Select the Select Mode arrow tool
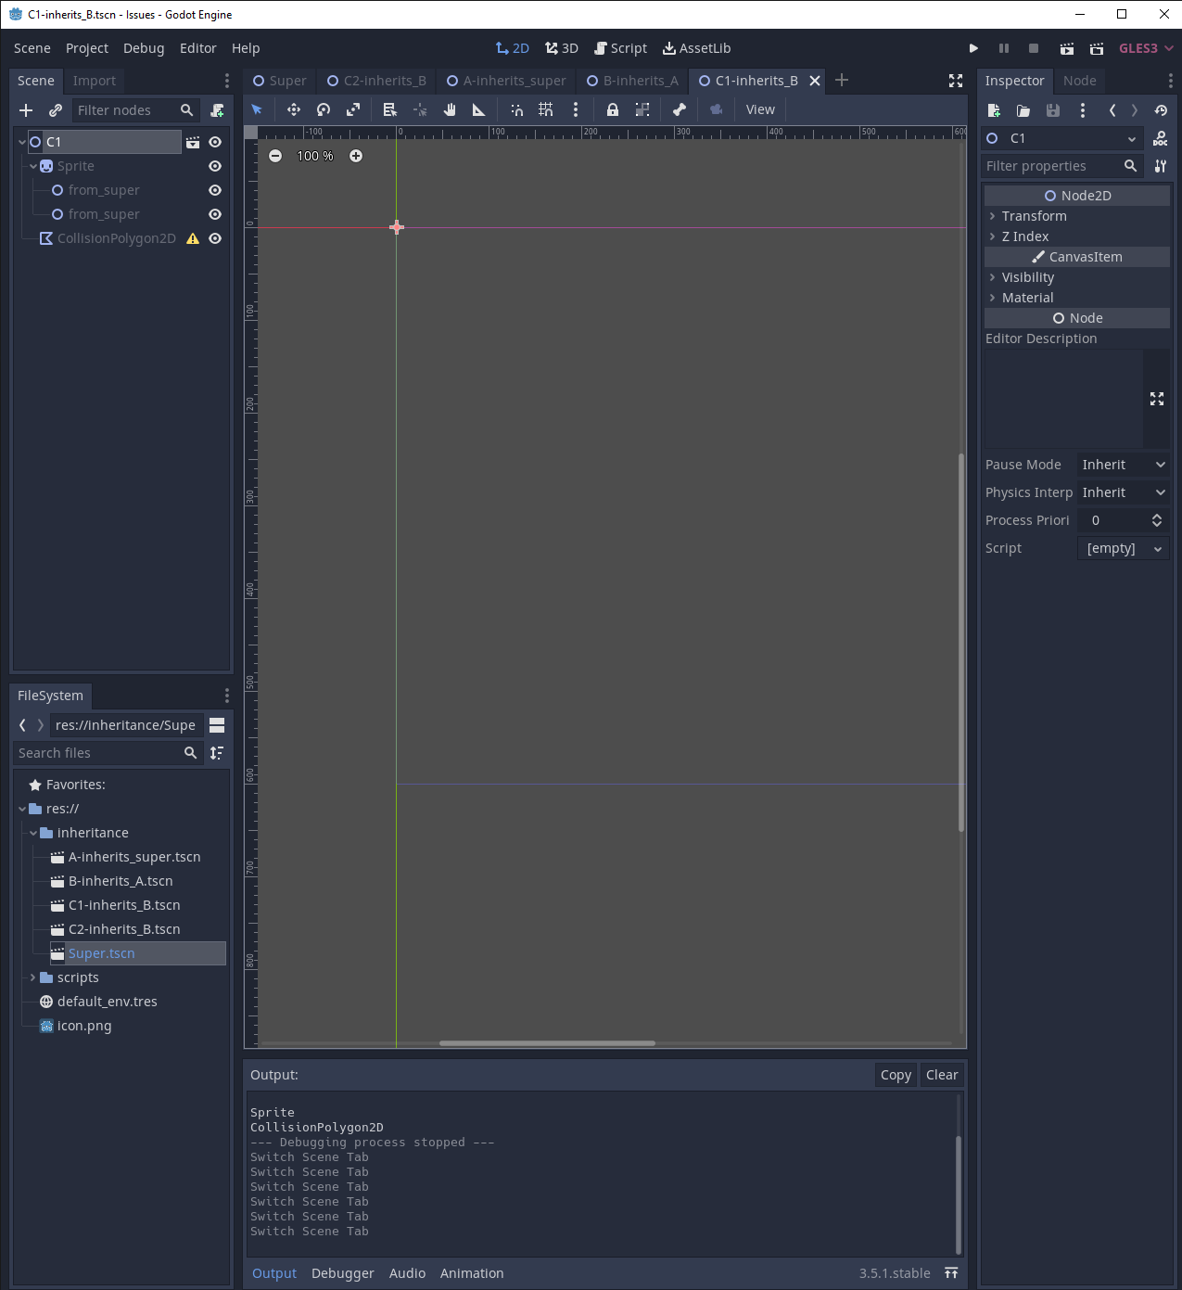 click(x=257, y=109)
